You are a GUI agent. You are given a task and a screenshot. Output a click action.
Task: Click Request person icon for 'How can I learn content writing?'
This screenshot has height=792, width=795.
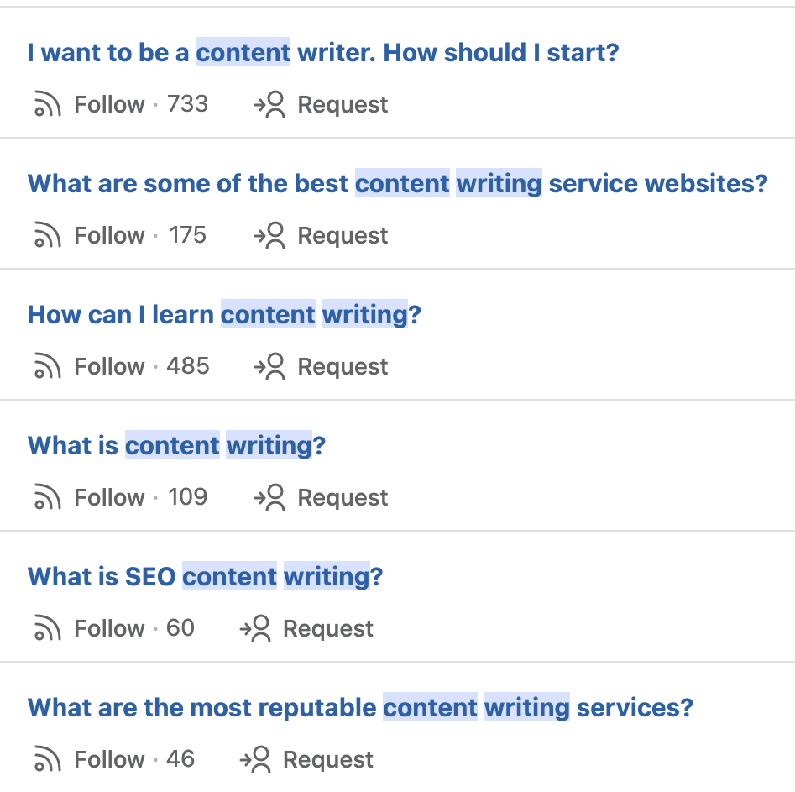[269, 367]
